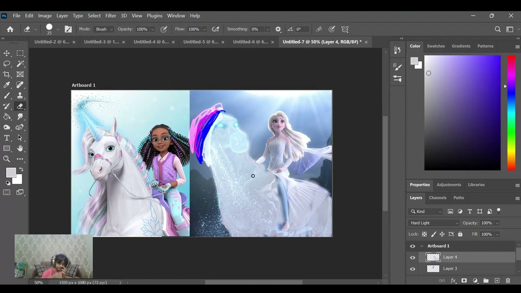Open the Image menu
Image resolution: width=521 pixels, height=293 pixels.
point(45,15)
